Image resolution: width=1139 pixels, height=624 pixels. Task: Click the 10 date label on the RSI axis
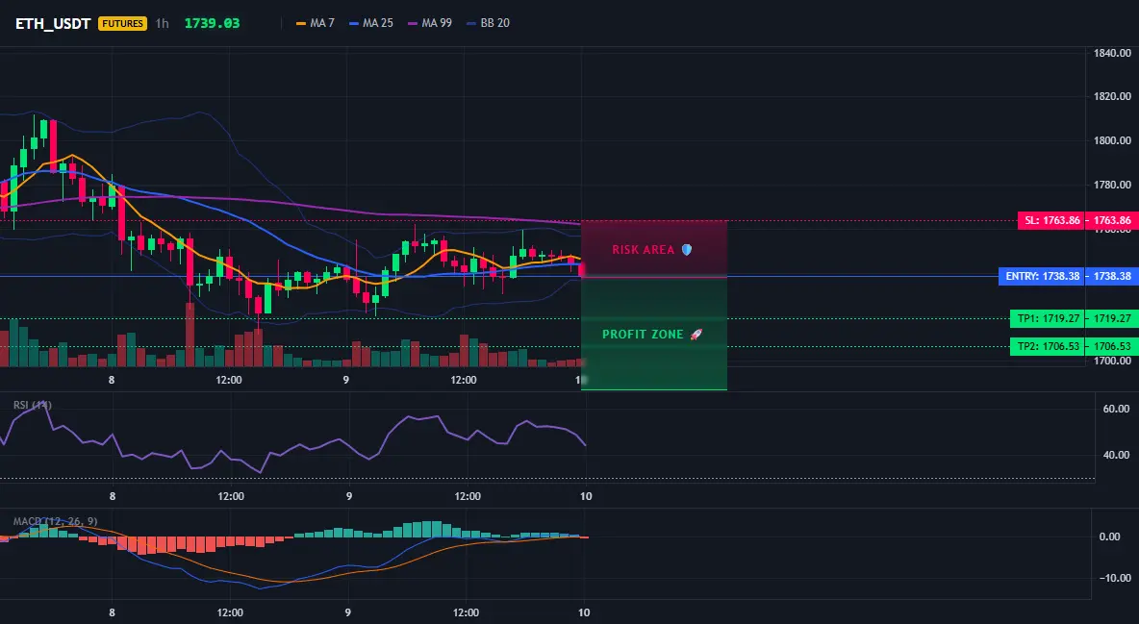(586, 496)
